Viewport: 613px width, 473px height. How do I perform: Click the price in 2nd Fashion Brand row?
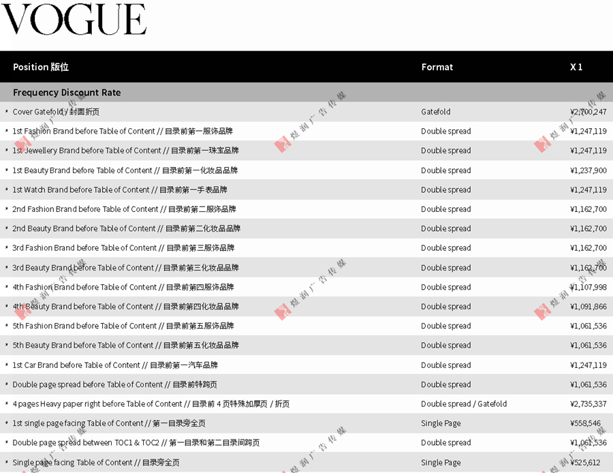[588, 209]
